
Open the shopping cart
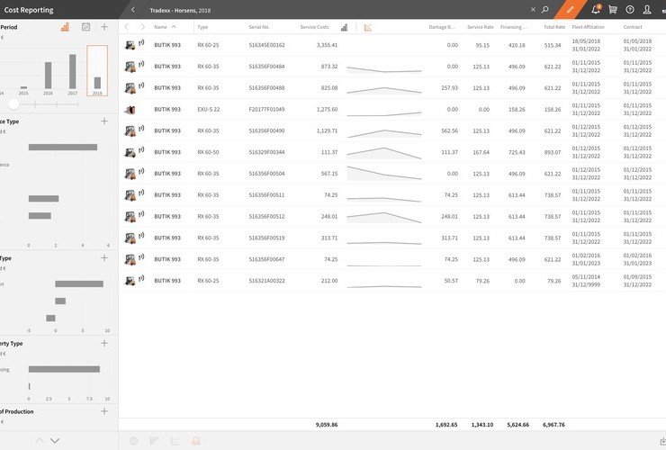click(x=613, y=10)
